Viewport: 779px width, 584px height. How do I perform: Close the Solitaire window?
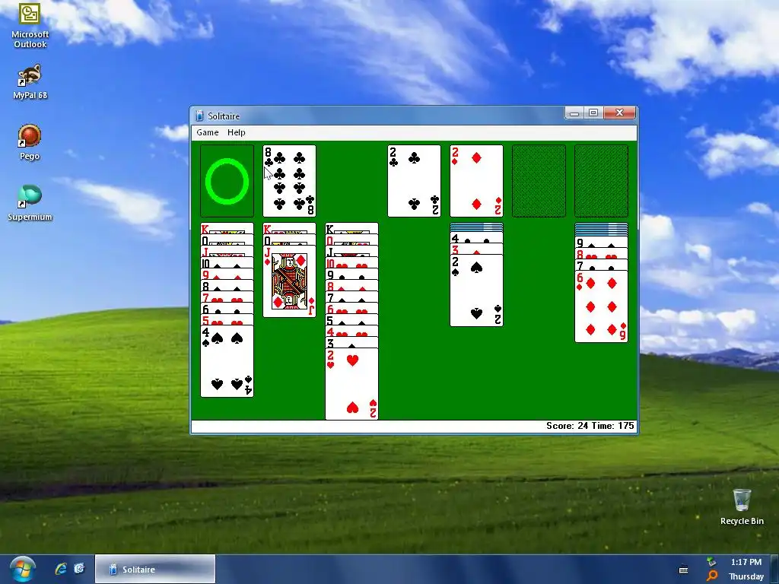[x=619, y=113]
